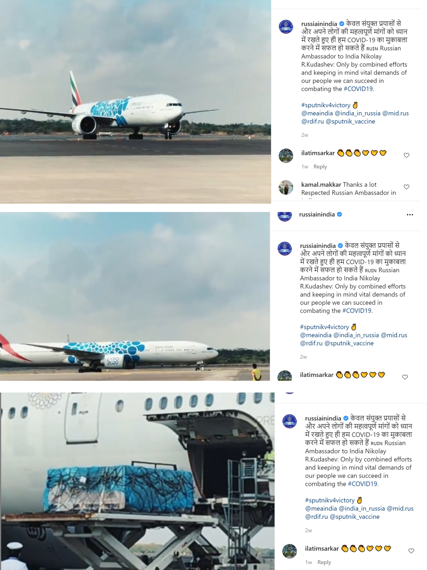Open #sputnikv4victory hashtag beside cargo loading photo
427x570 pixels.
coord(330,500)
